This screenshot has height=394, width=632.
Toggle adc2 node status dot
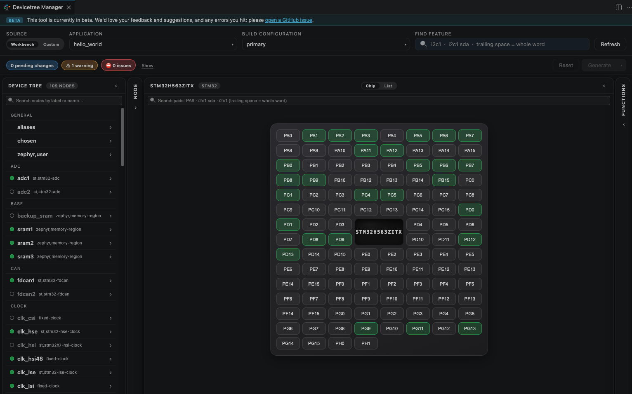tap(12, 192)
